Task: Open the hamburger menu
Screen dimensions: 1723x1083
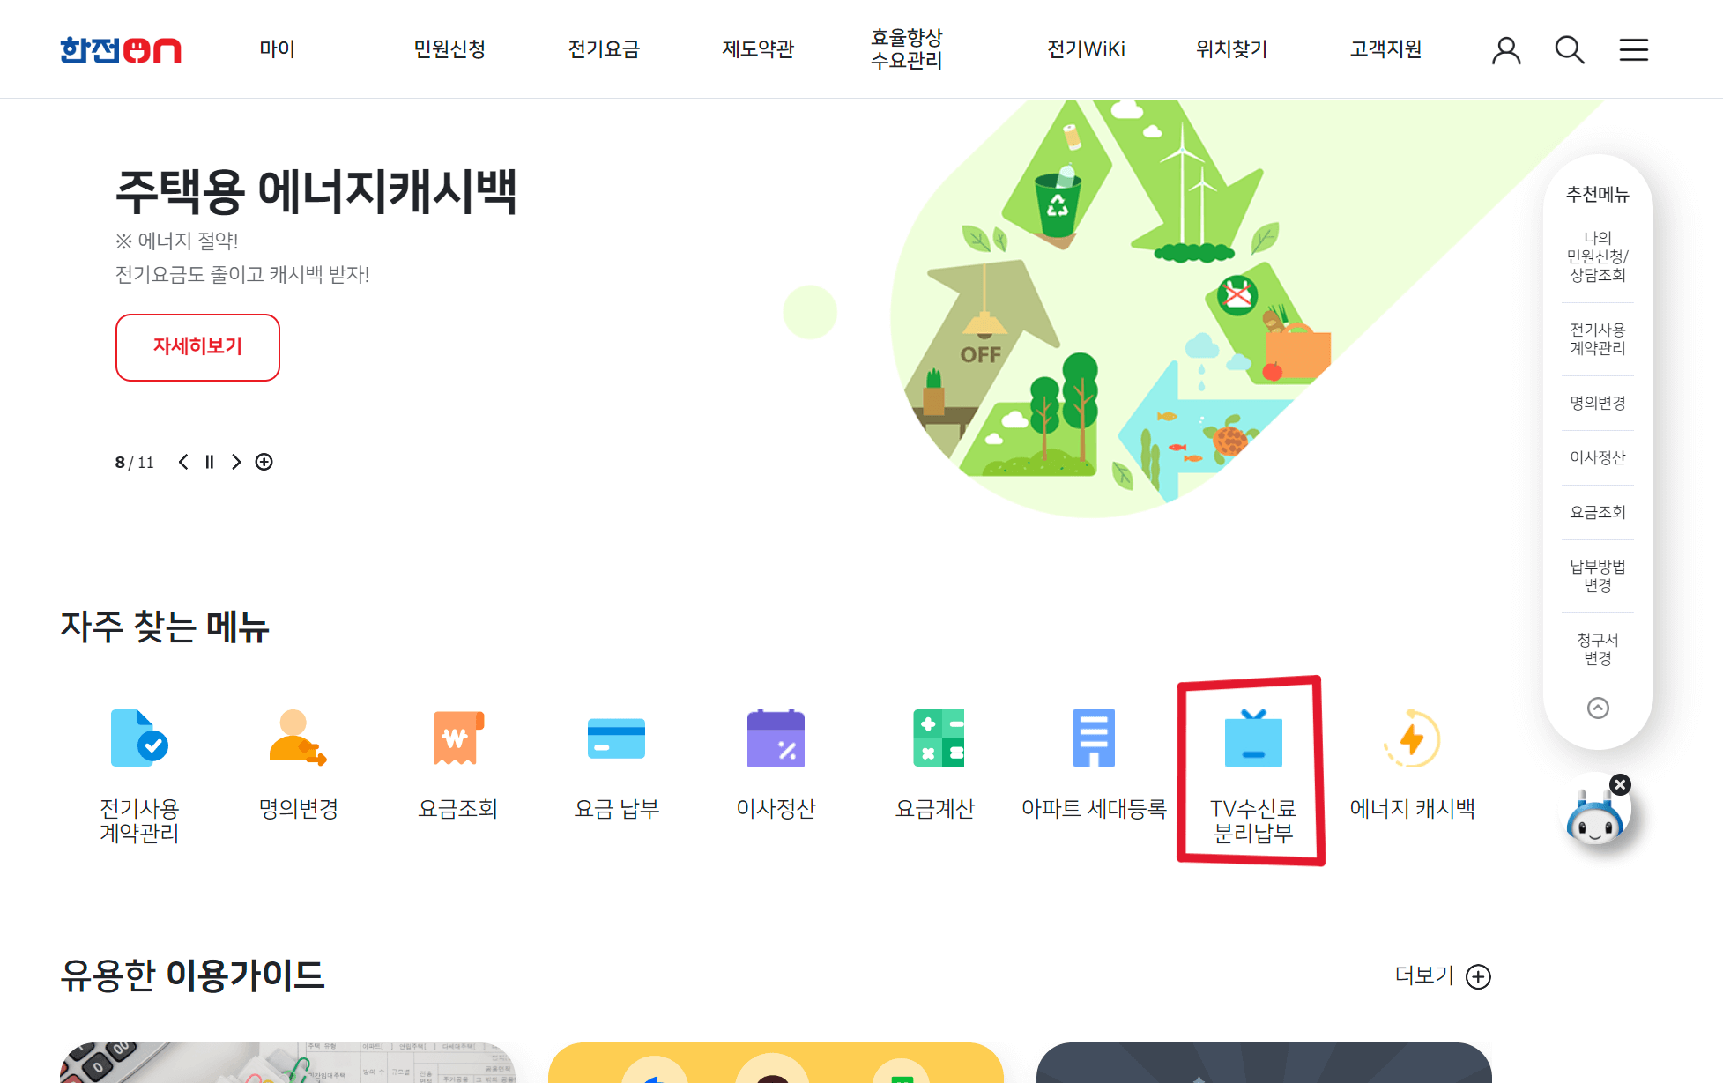Action: pyautogui.click(x=1633, y=50)
